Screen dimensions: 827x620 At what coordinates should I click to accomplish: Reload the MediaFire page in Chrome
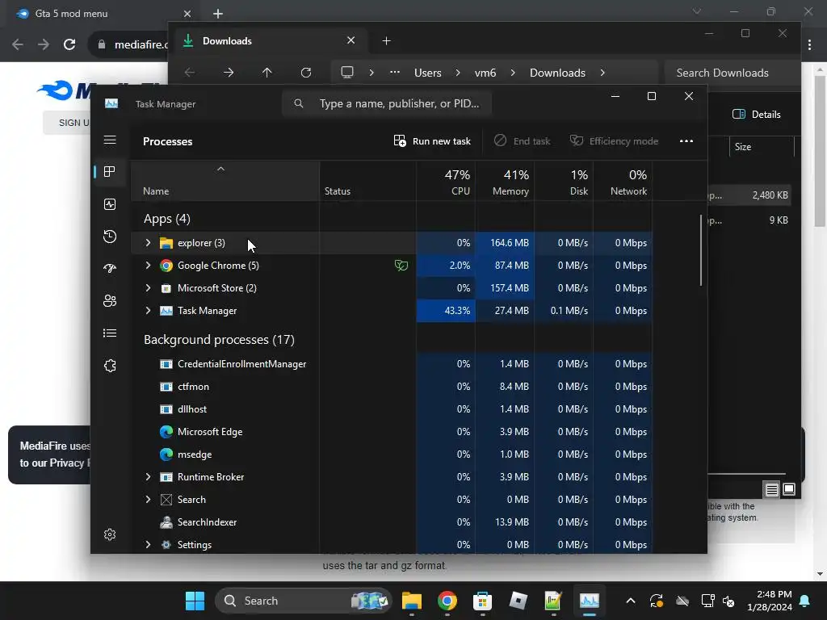coord(69,44)
